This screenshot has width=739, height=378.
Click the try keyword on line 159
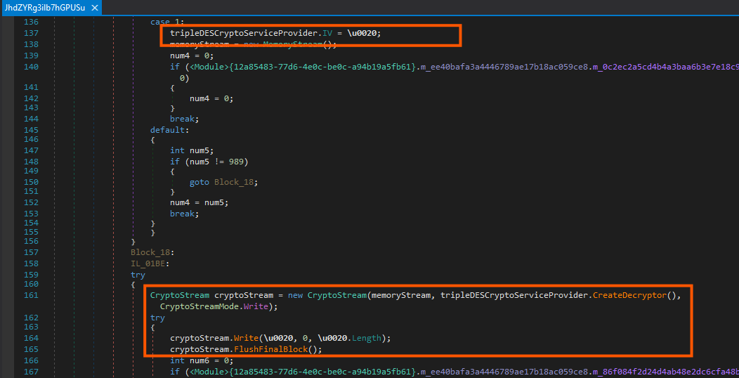pos(138,275)
